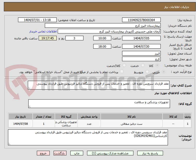
Task: Click the delivery province field البرز
Action: pyautogui.click(x=141, y=54)
